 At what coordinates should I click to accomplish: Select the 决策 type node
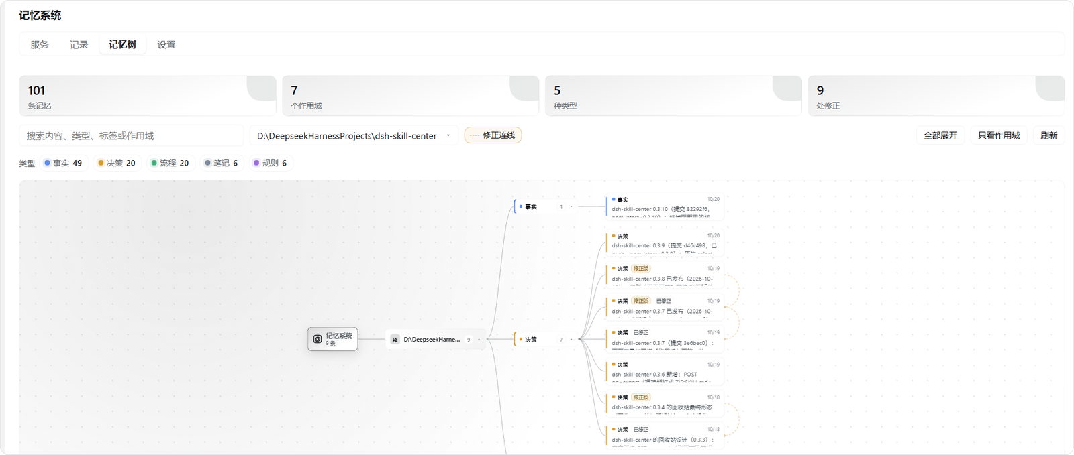click(546, 340)
